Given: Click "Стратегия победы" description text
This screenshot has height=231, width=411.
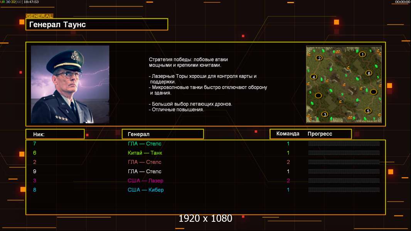Looking at the screenshot, I should (188, 62).
